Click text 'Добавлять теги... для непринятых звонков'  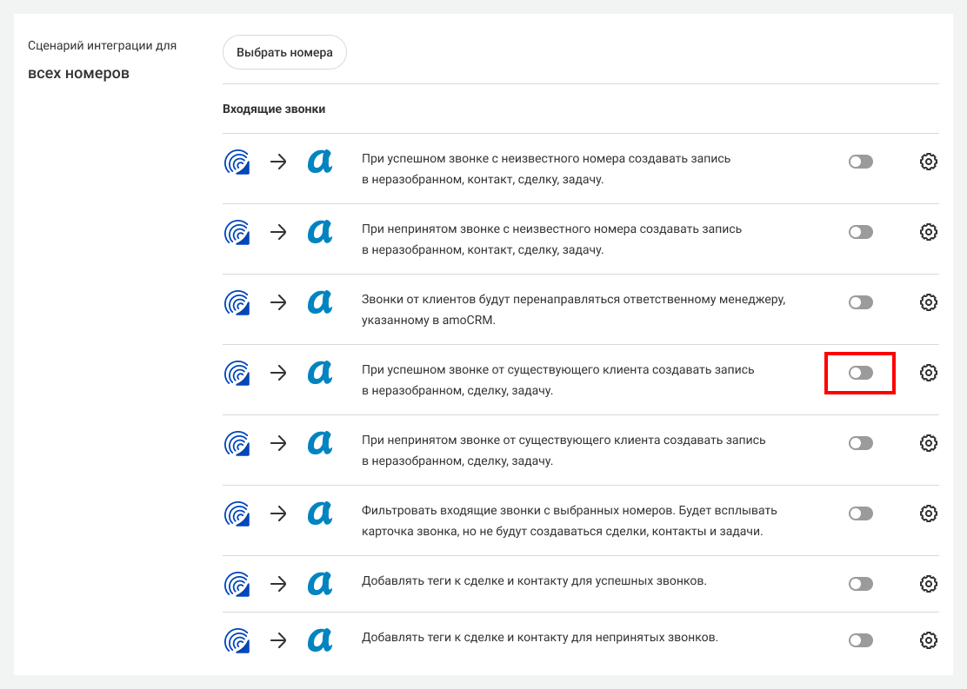[x=540, y=637]
